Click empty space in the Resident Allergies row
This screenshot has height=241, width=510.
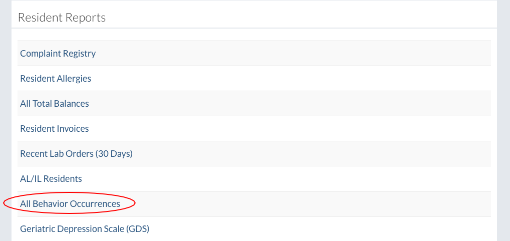(300, 79)
